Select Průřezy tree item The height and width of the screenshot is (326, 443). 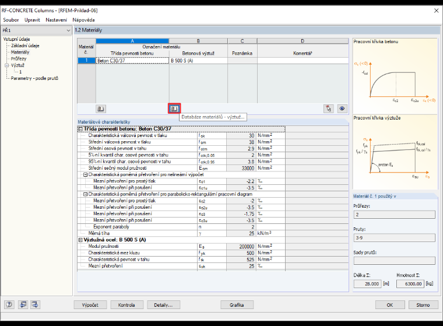19,58
